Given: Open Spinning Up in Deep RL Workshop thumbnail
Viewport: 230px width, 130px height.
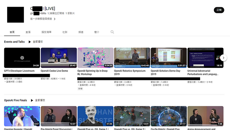Looking at the screenshot, I should click(x=95, y=58).
